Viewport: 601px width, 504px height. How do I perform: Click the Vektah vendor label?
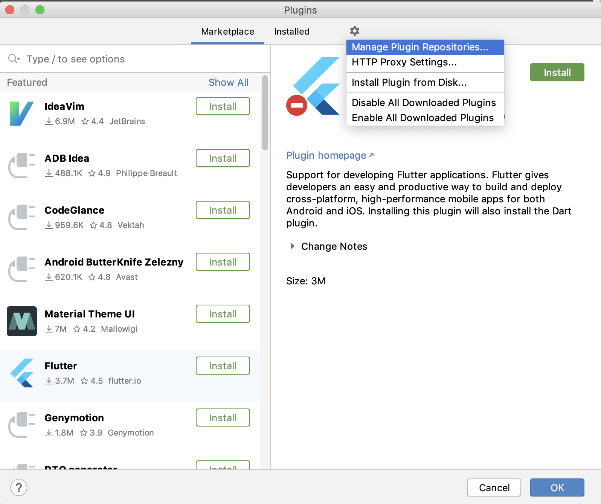(x=131, y=225)
